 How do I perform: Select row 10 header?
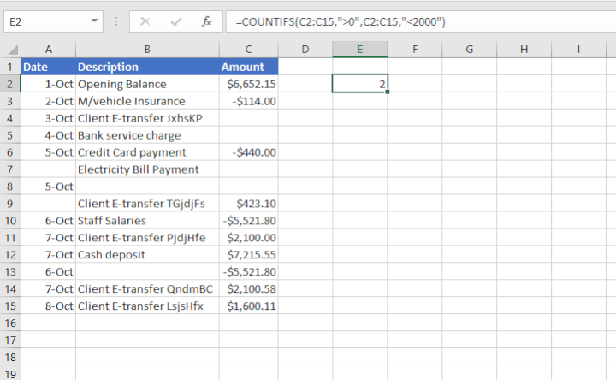point(9,221)
